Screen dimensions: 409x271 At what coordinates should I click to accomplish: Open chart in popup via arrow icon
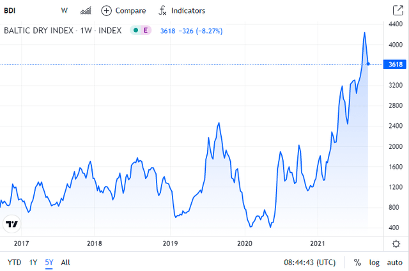click(397, 10)
